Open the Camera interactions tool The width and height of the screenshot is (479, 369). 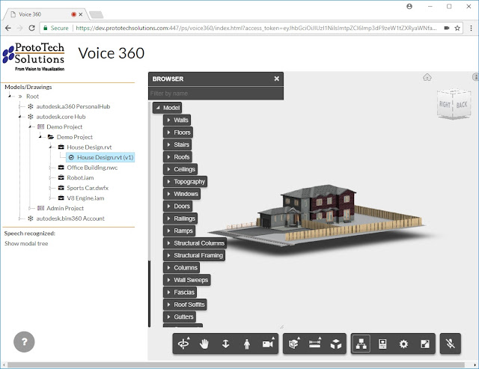pyautogui.click(x=268, y=344)
